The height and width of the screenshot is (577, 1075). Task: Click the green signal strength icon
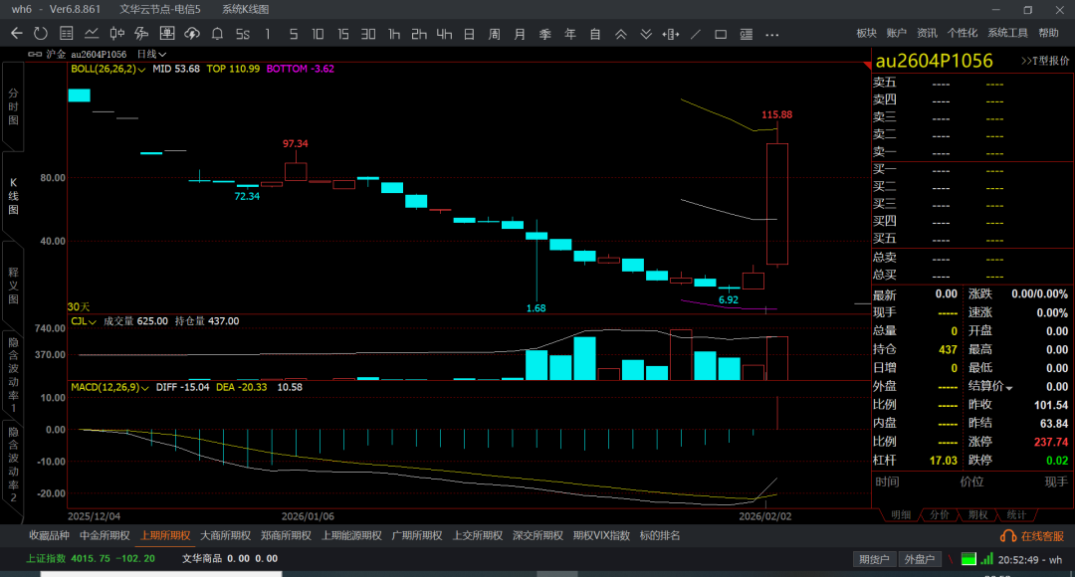coord(986,558)
